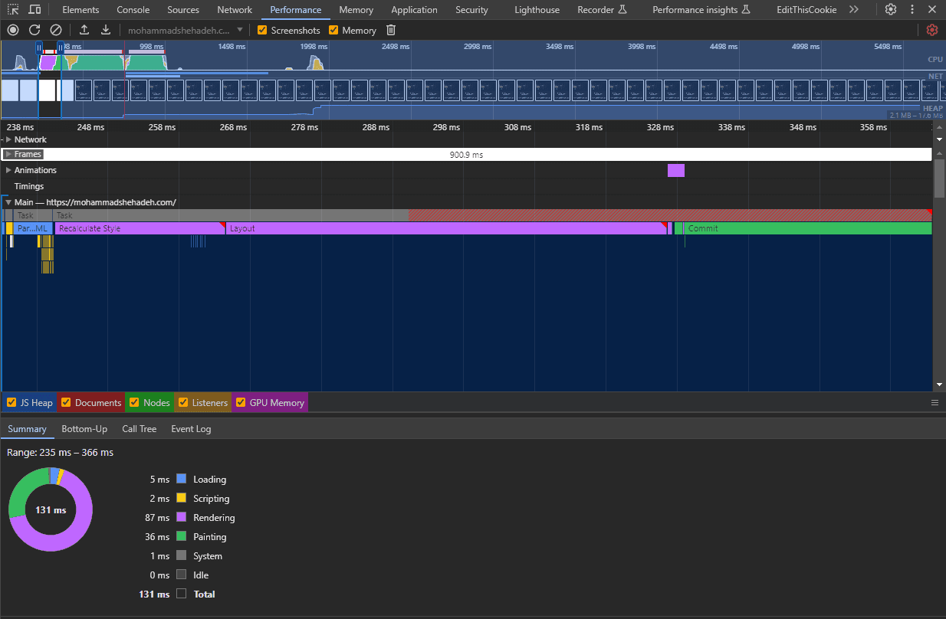
Task: Delete the recording via the trash icon
Action: coord(391,30)
